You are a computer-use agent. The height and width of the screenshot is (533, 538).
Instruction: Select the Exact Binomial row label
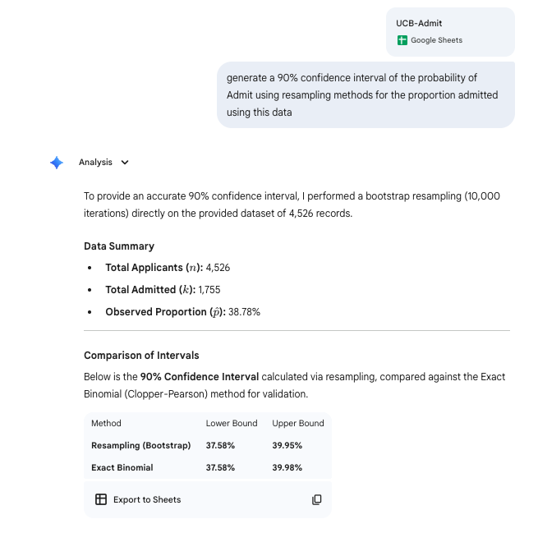click(x=122, y=467)
